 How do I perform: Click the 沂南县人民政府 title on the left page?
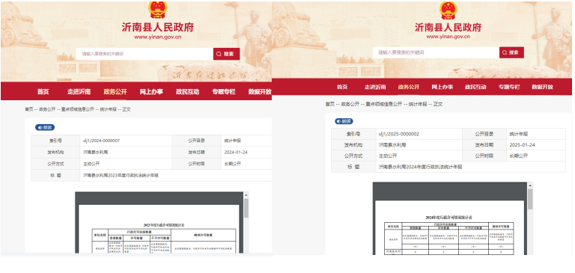point(158,27)
